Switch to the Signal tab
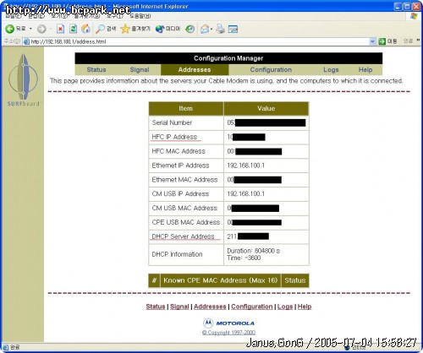Screen dimensions: 423x353 (140, 70)
